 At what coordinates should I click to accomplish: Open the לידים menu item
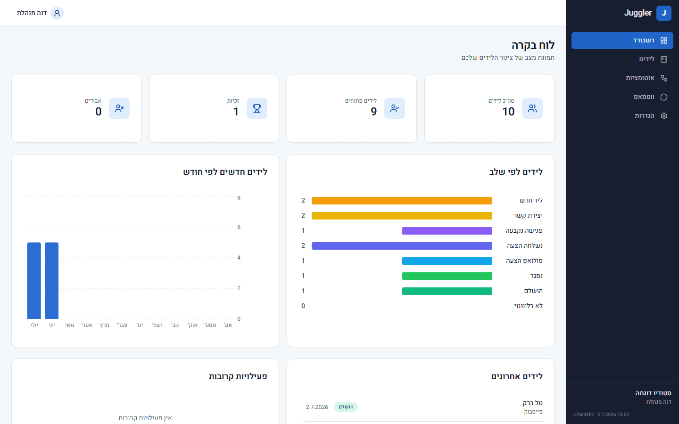622,59
